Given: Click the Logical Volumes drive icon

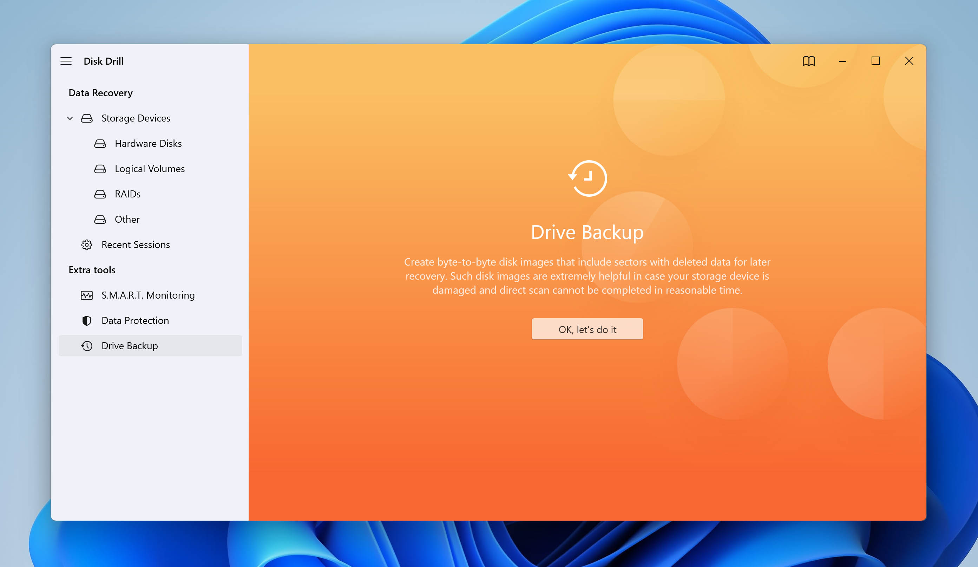Looking at the screenshot, I should 99,168.
